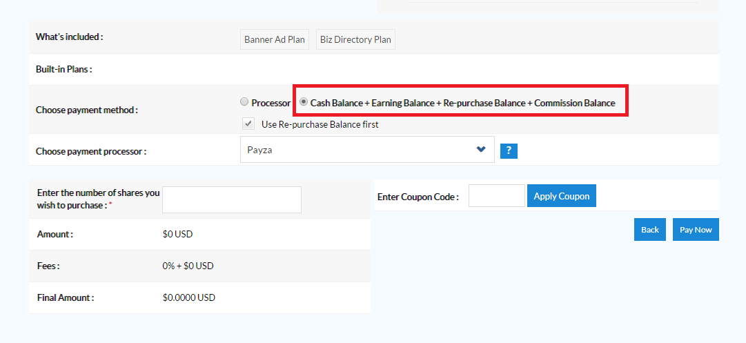Go back using the Back button

coord(650,230)
